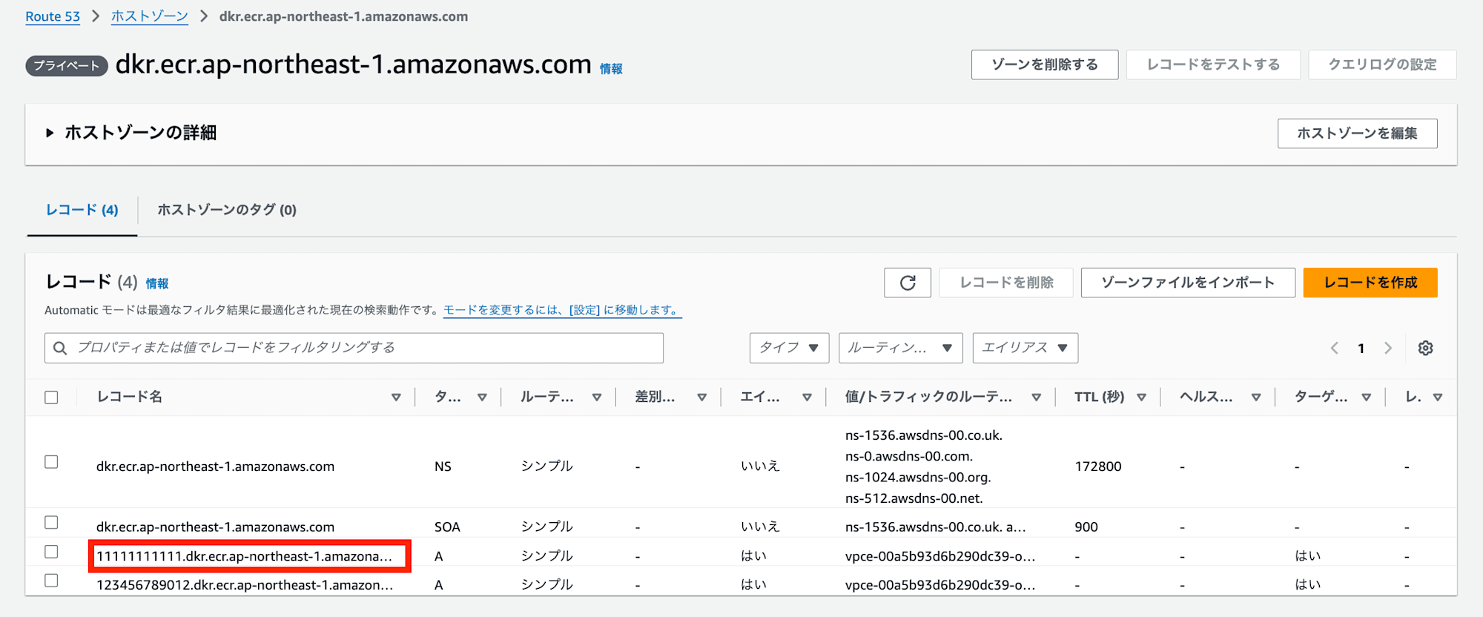Open the ルーティン... filter dropdown
This screenshot has height=617, width=1483.
tap(900, 348)
